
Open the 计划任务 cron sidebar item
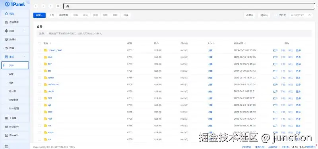click(15, 127)
